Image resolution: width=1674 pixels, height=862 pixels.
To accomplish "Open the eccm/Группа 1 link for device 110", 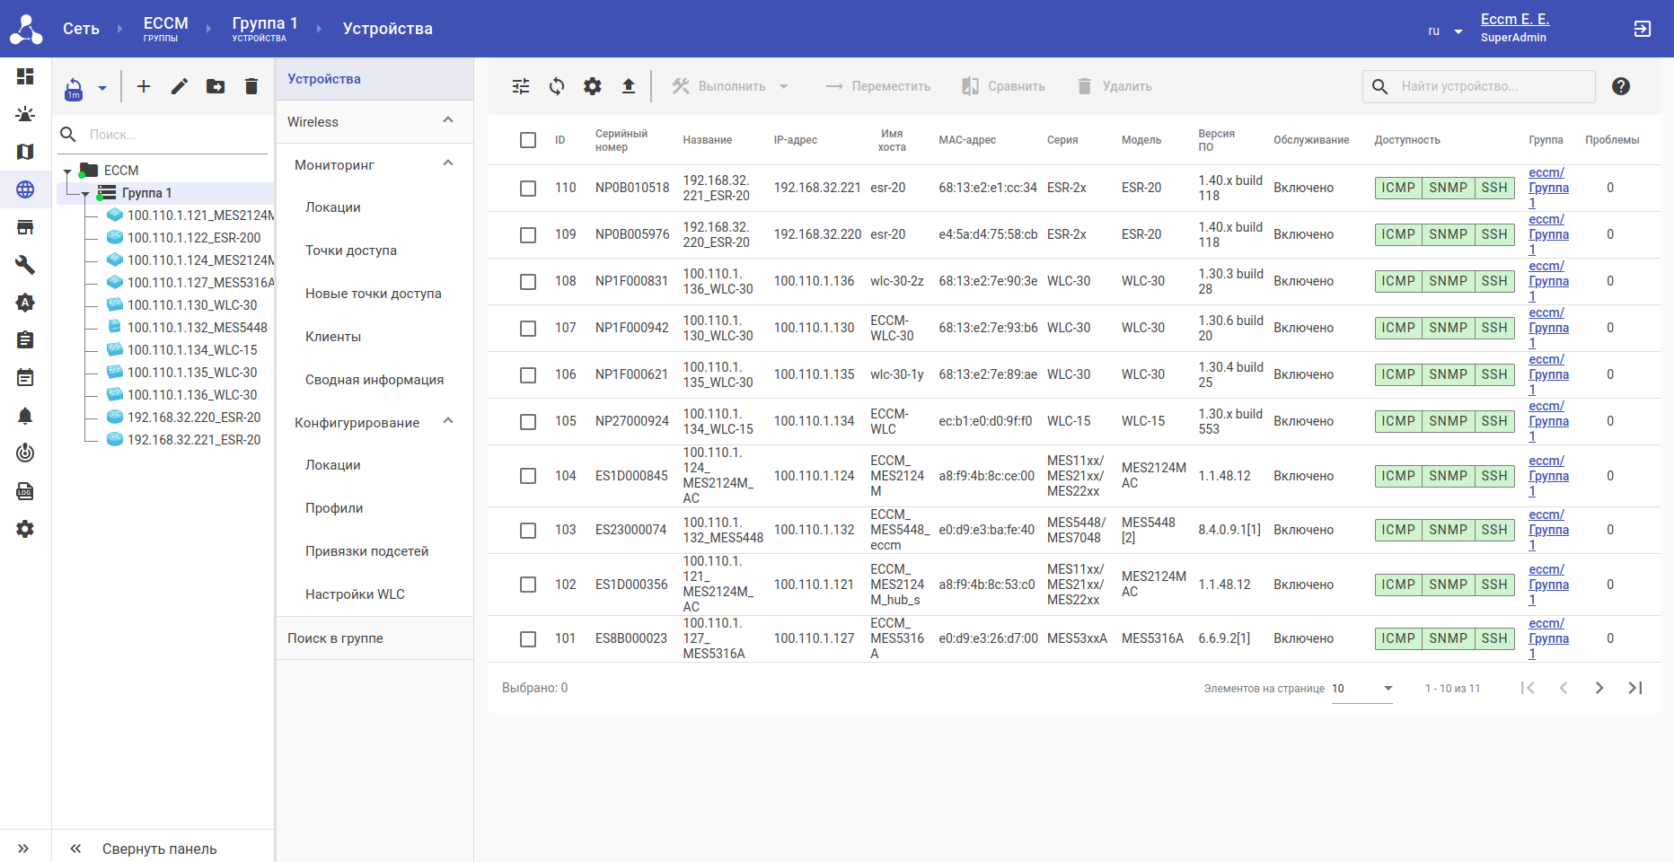I will [x=1549, y=188].
